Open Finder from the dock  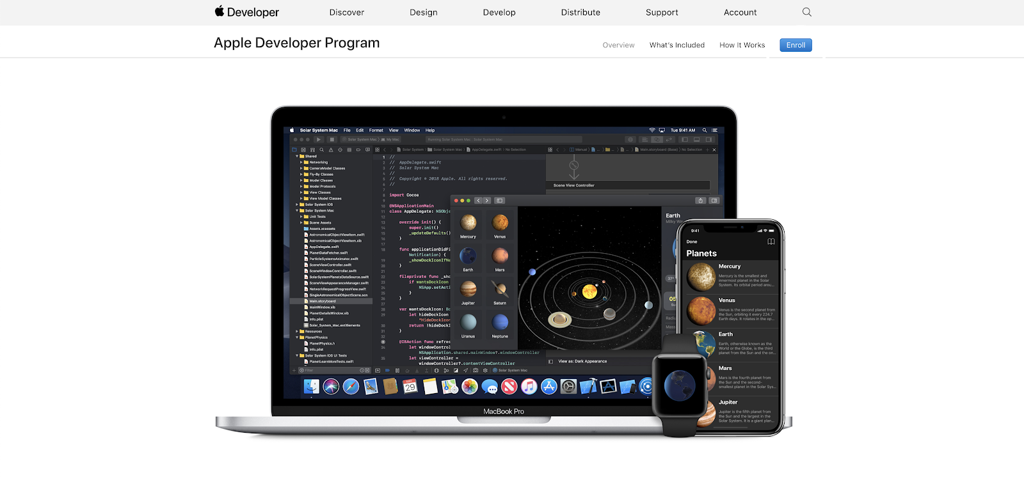[x=312, y=386]
